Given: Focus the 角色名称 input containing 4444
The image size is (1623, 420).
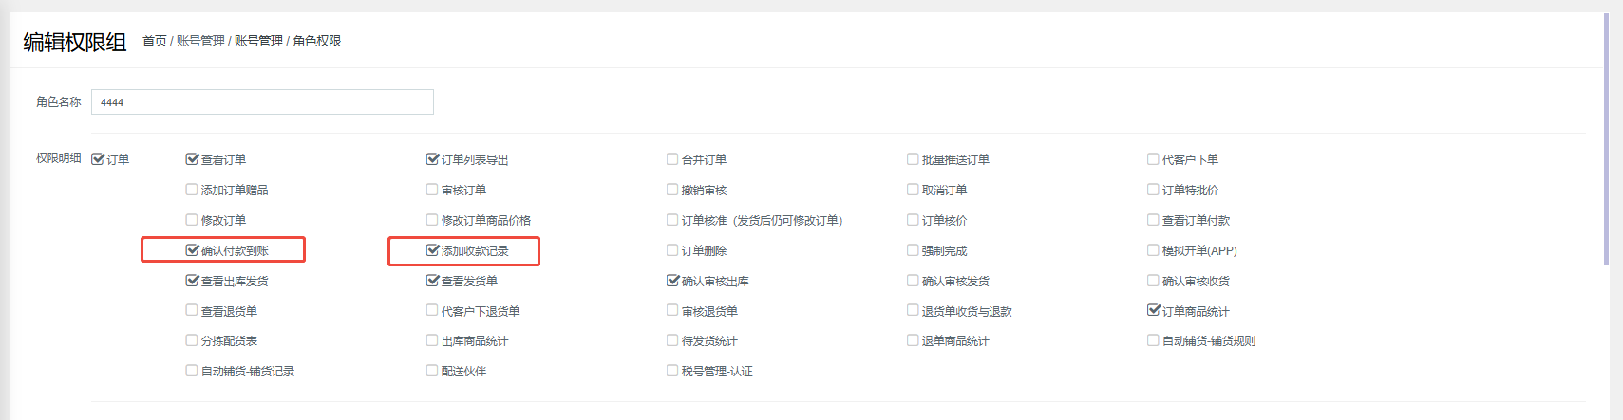Looking at the screenshot, I should 262,102.
